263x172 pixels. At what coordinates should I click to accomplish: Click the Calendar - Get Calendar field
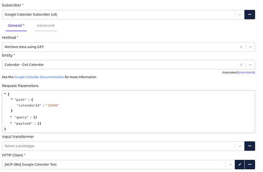coord(128,65)
